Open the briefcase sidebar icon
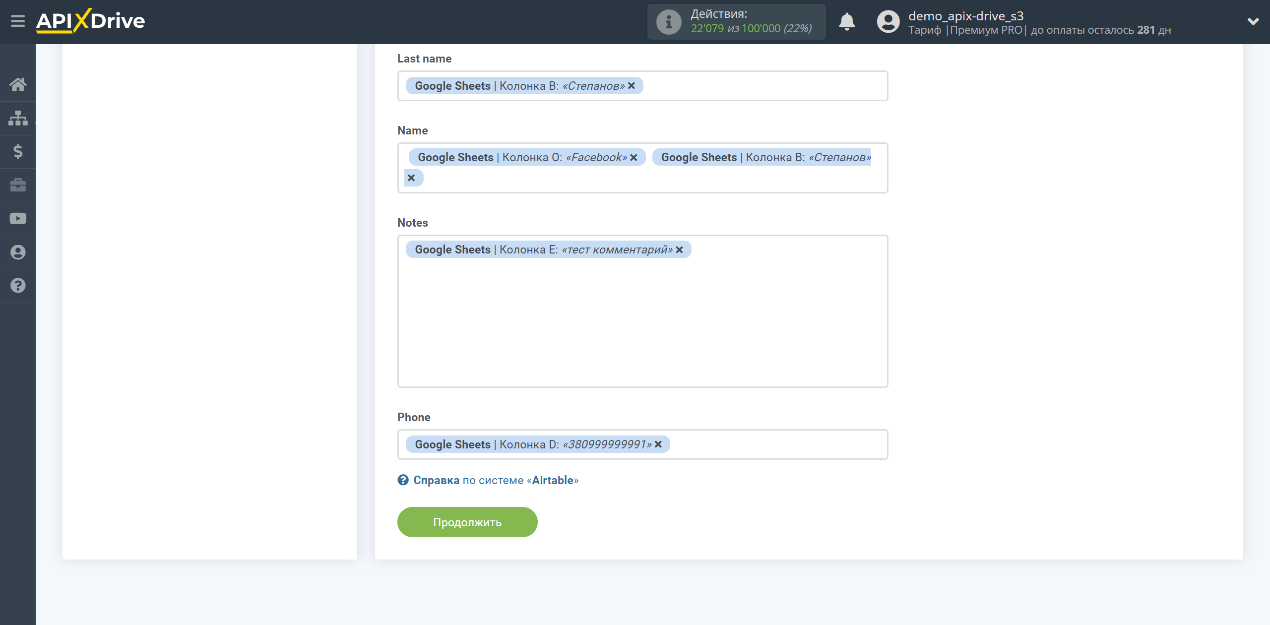Image resolution: width=1270 pixels, height=625 pixels. point(18,185)
